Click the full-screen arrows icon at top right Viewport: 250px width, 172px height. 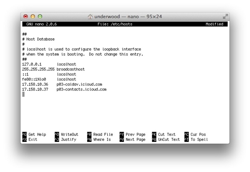coord(225,17)
